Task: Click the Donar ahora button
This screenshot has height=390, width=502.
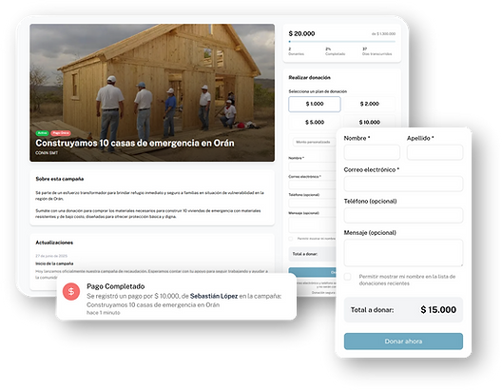Action: (403, 341)
